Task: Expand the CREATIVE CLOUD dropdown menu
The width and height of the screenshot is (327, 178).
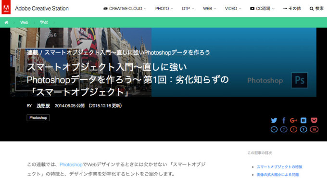Action: pos(125,9)
